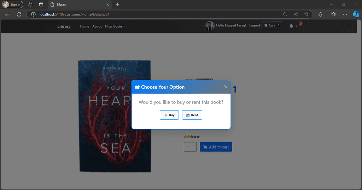Choose the Rent option
The image size is (362, 190).
(192, 115)
